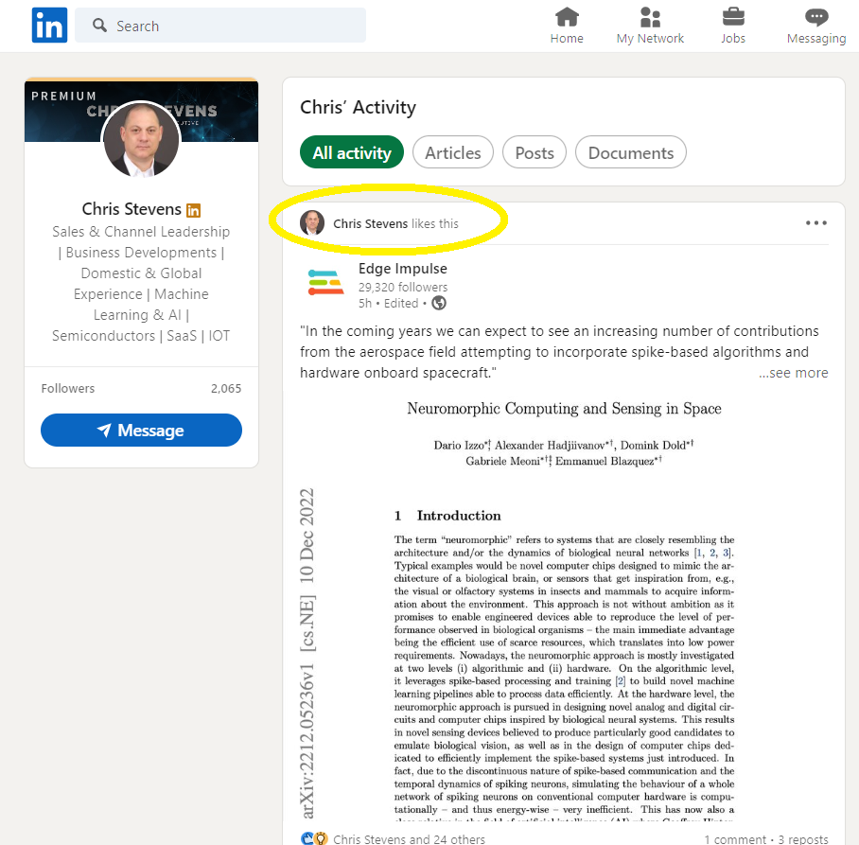Go to Home in top navigation

pos(567,26)
